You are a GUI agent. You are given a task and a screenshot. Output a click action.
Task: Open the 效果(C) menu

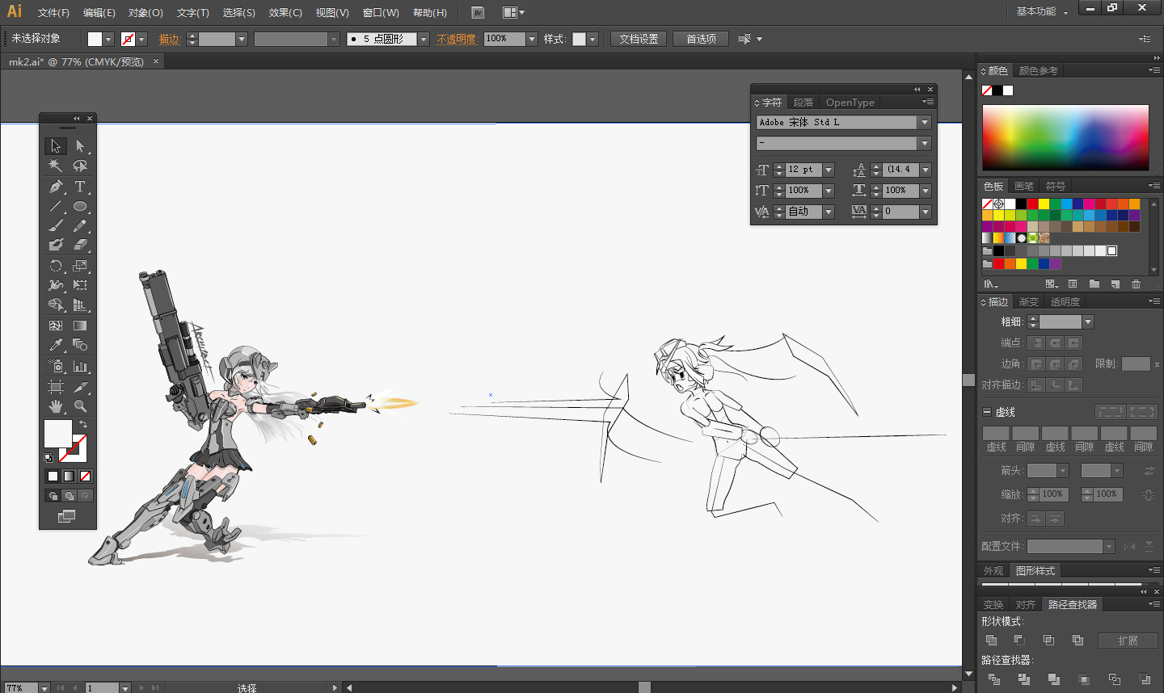pos(285,12)
